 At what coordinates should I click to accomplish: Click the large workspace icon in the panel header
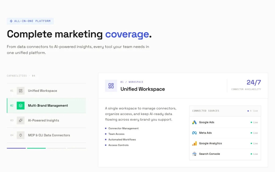[x=111, y=86]
